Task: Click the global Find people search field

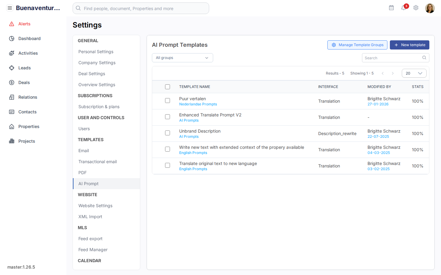Action: coord(141,8)
